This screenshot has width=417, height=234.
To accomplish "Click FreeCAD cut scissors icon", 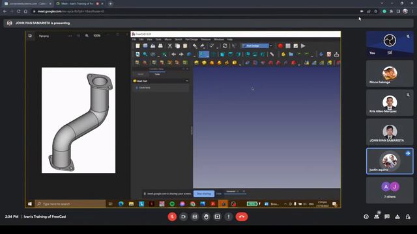I will (169, 46).
